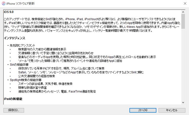Click the line starting "メール"で見つかった情報
The image size is (189, 115).
coord(70,61)
